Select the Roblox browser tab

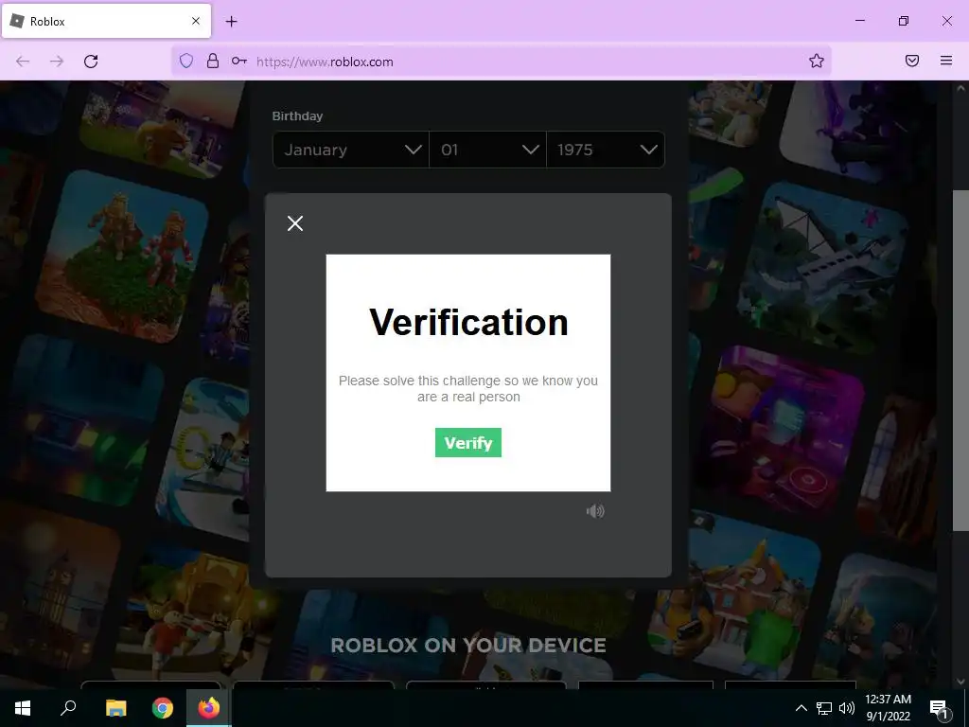pyautogui.click(x=106, y=21)
